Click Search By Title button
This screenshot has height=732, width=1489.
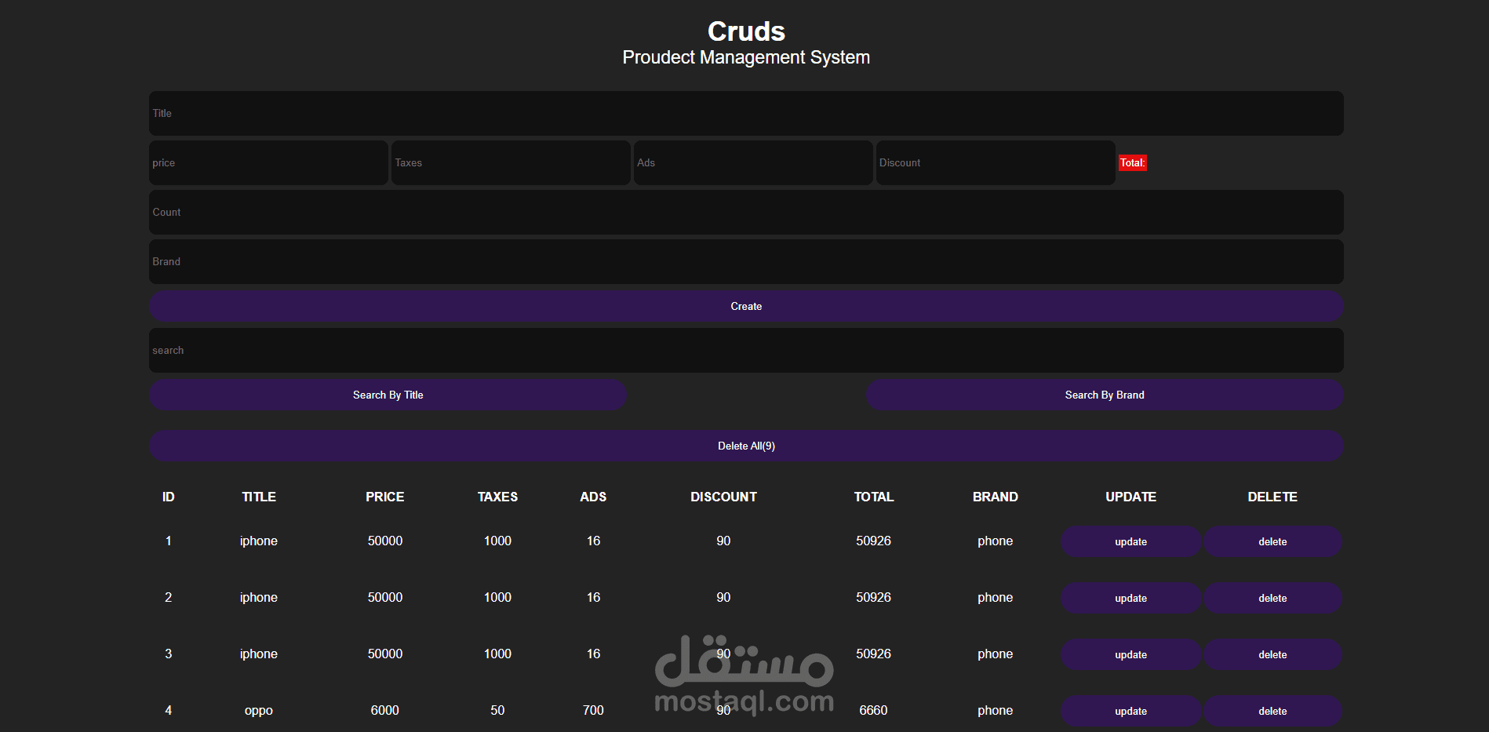click(388, 395)
